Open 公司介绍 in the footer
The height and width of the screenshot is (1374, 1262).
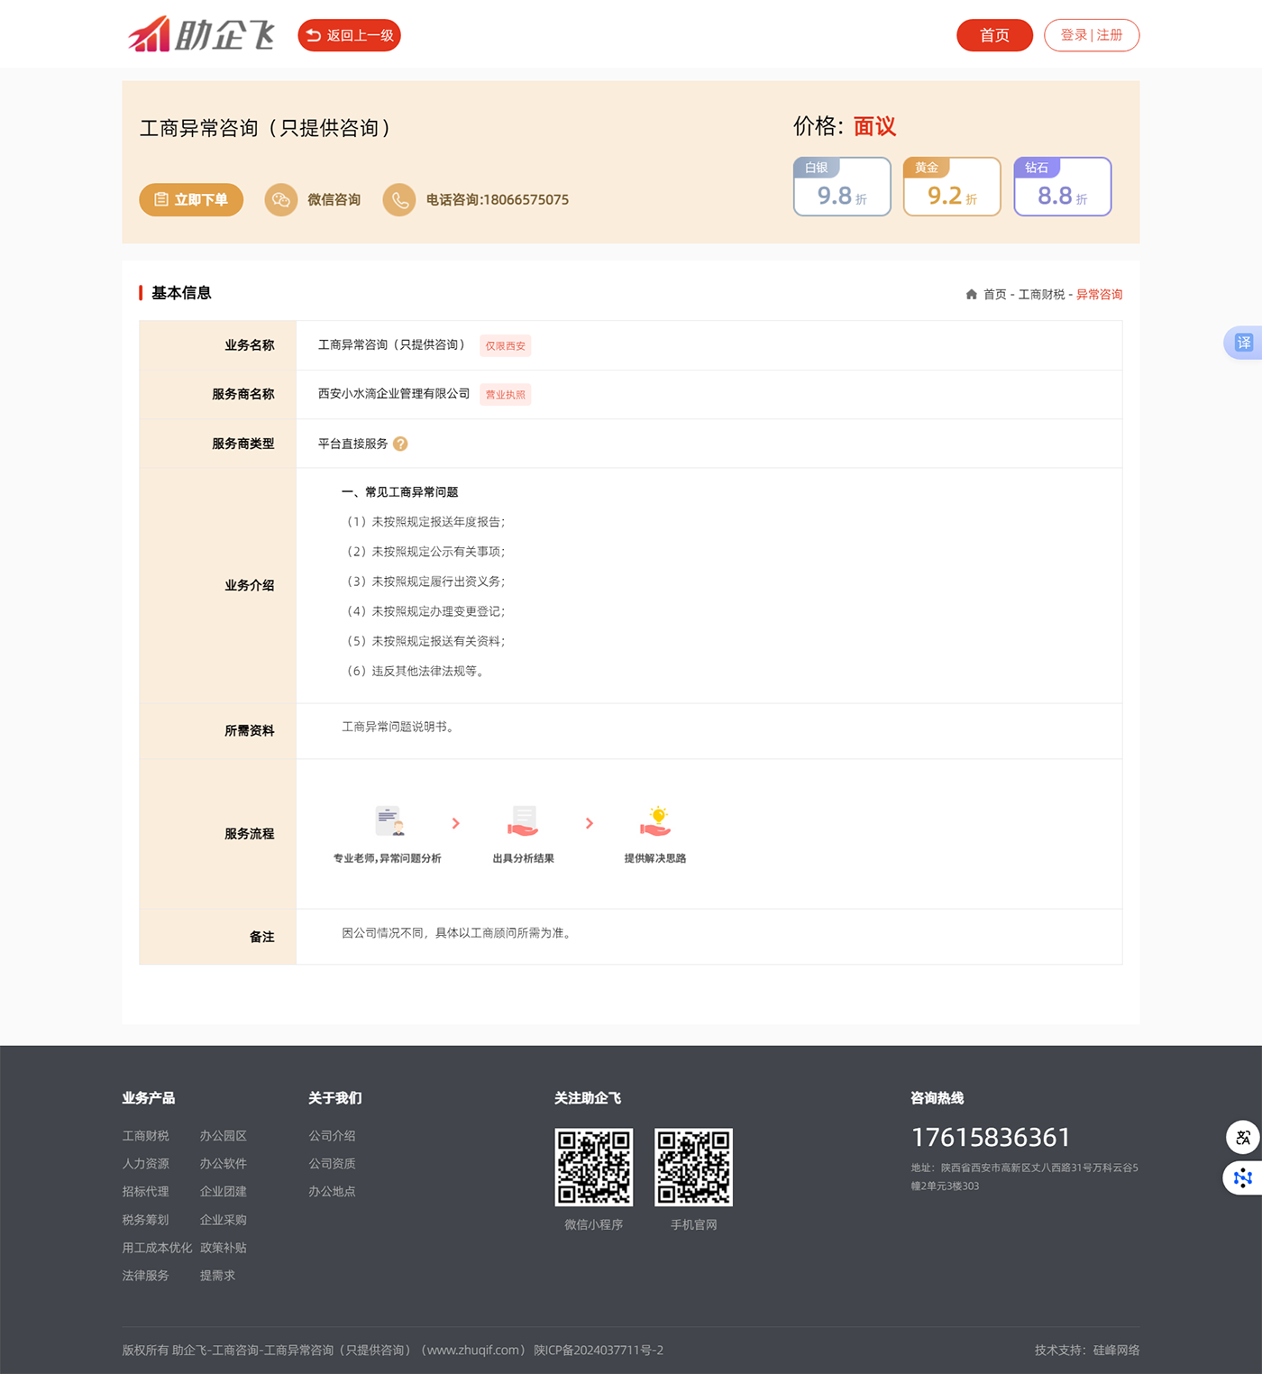click(x=332, y=1136)
